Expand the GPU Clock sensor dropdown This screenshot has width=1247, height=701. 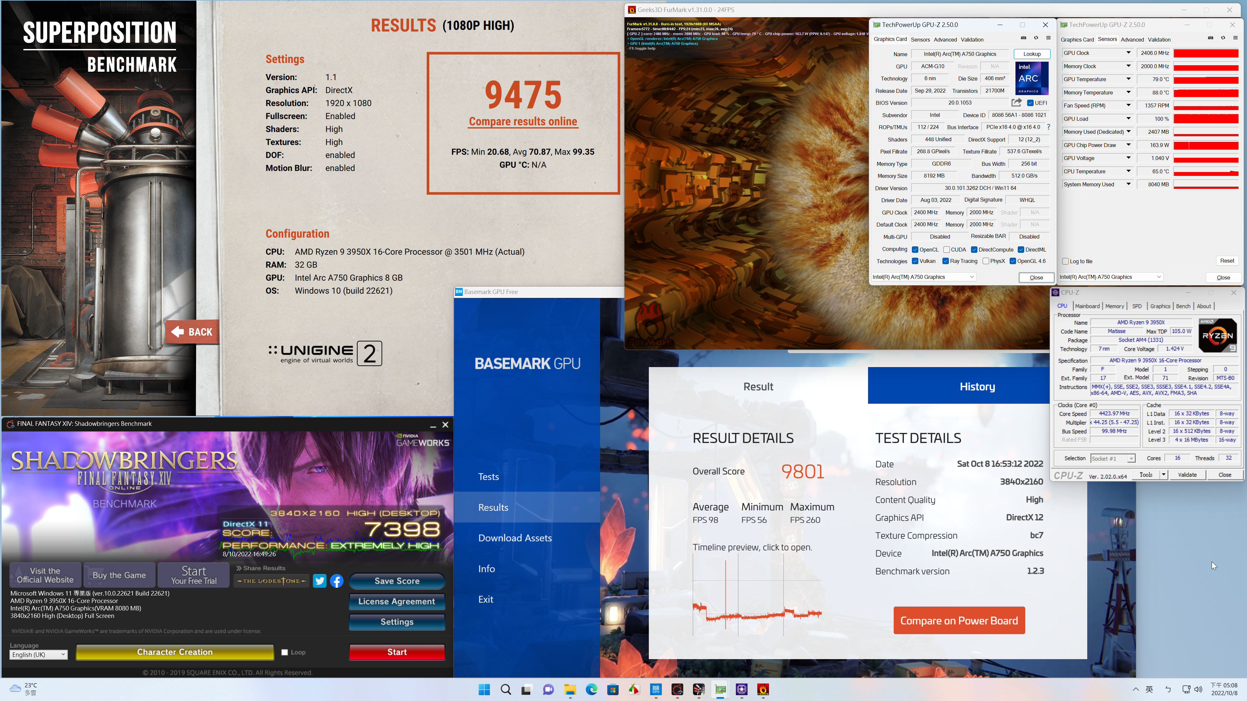coord(1128,53)
